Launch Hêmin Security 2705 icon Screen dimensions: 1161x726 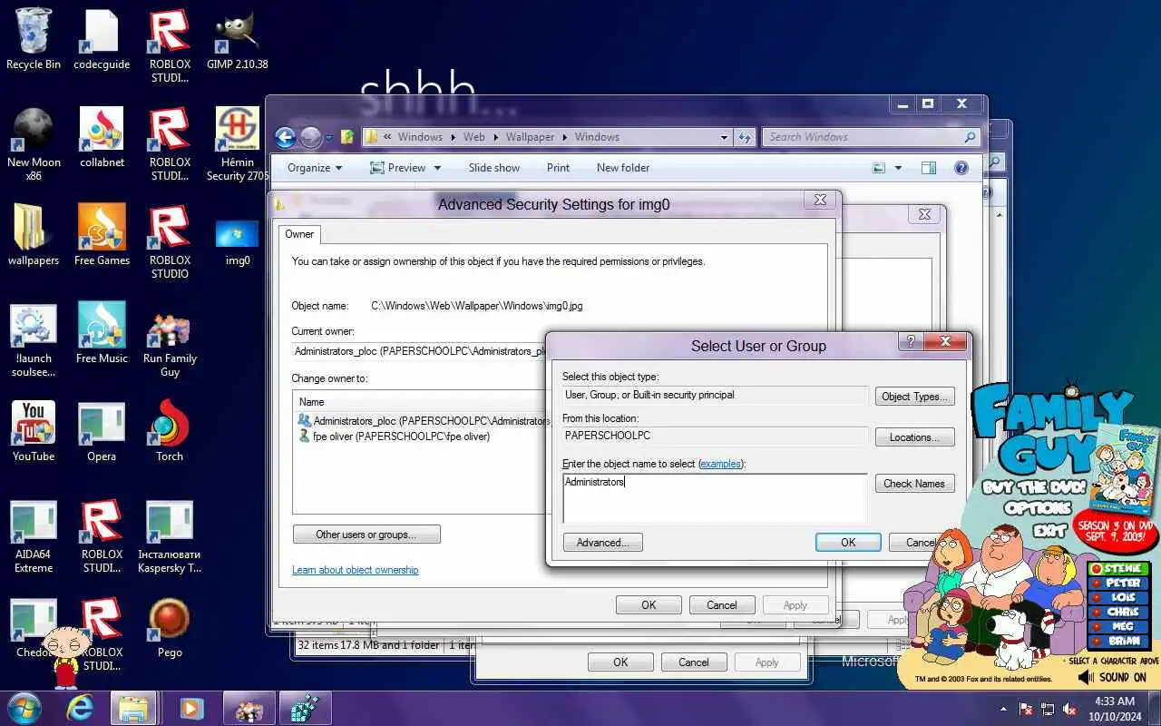(238, 143)
